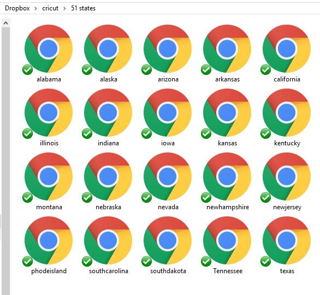Viewport: 320px width, 295px height.
Task: Select the iowa Chrome file icon
Action: pyautogui.click(x=168, y=113)
